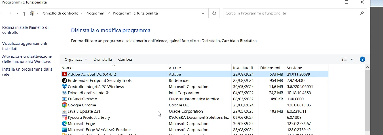Go up one level with the up arrow
Image resolution: width=383 pixels, height=135 pixels.
click(24, 13)
